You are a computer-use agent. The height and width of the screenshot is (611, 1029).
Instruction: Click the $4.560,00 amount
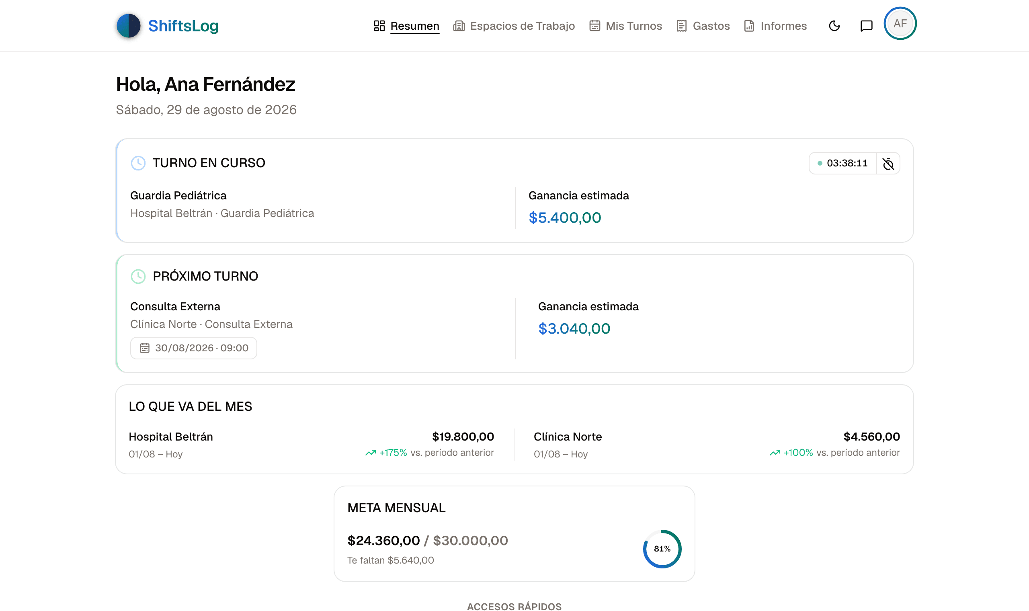(872, 437)
